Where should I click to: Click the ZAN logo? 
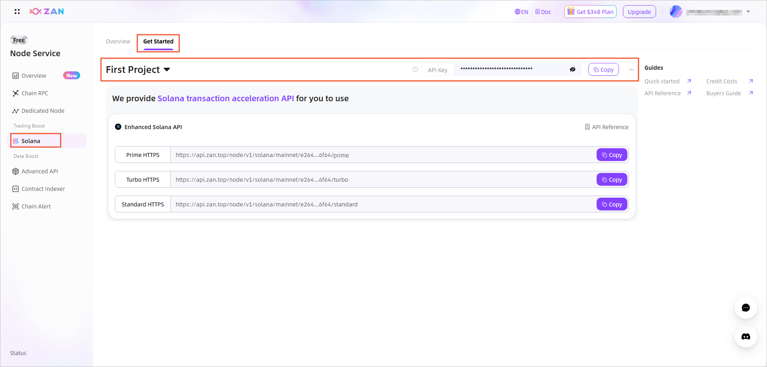(x=46, y=12)
